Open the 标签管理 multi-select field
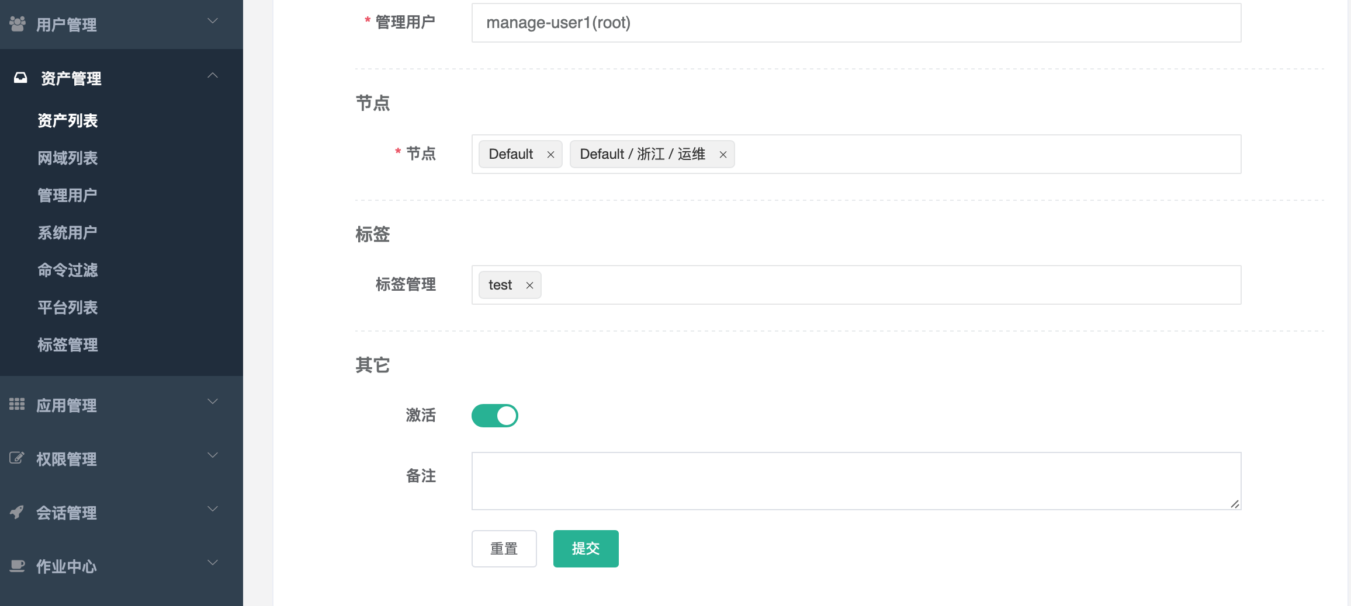The image size is (1351, 606). click(856, 285)
